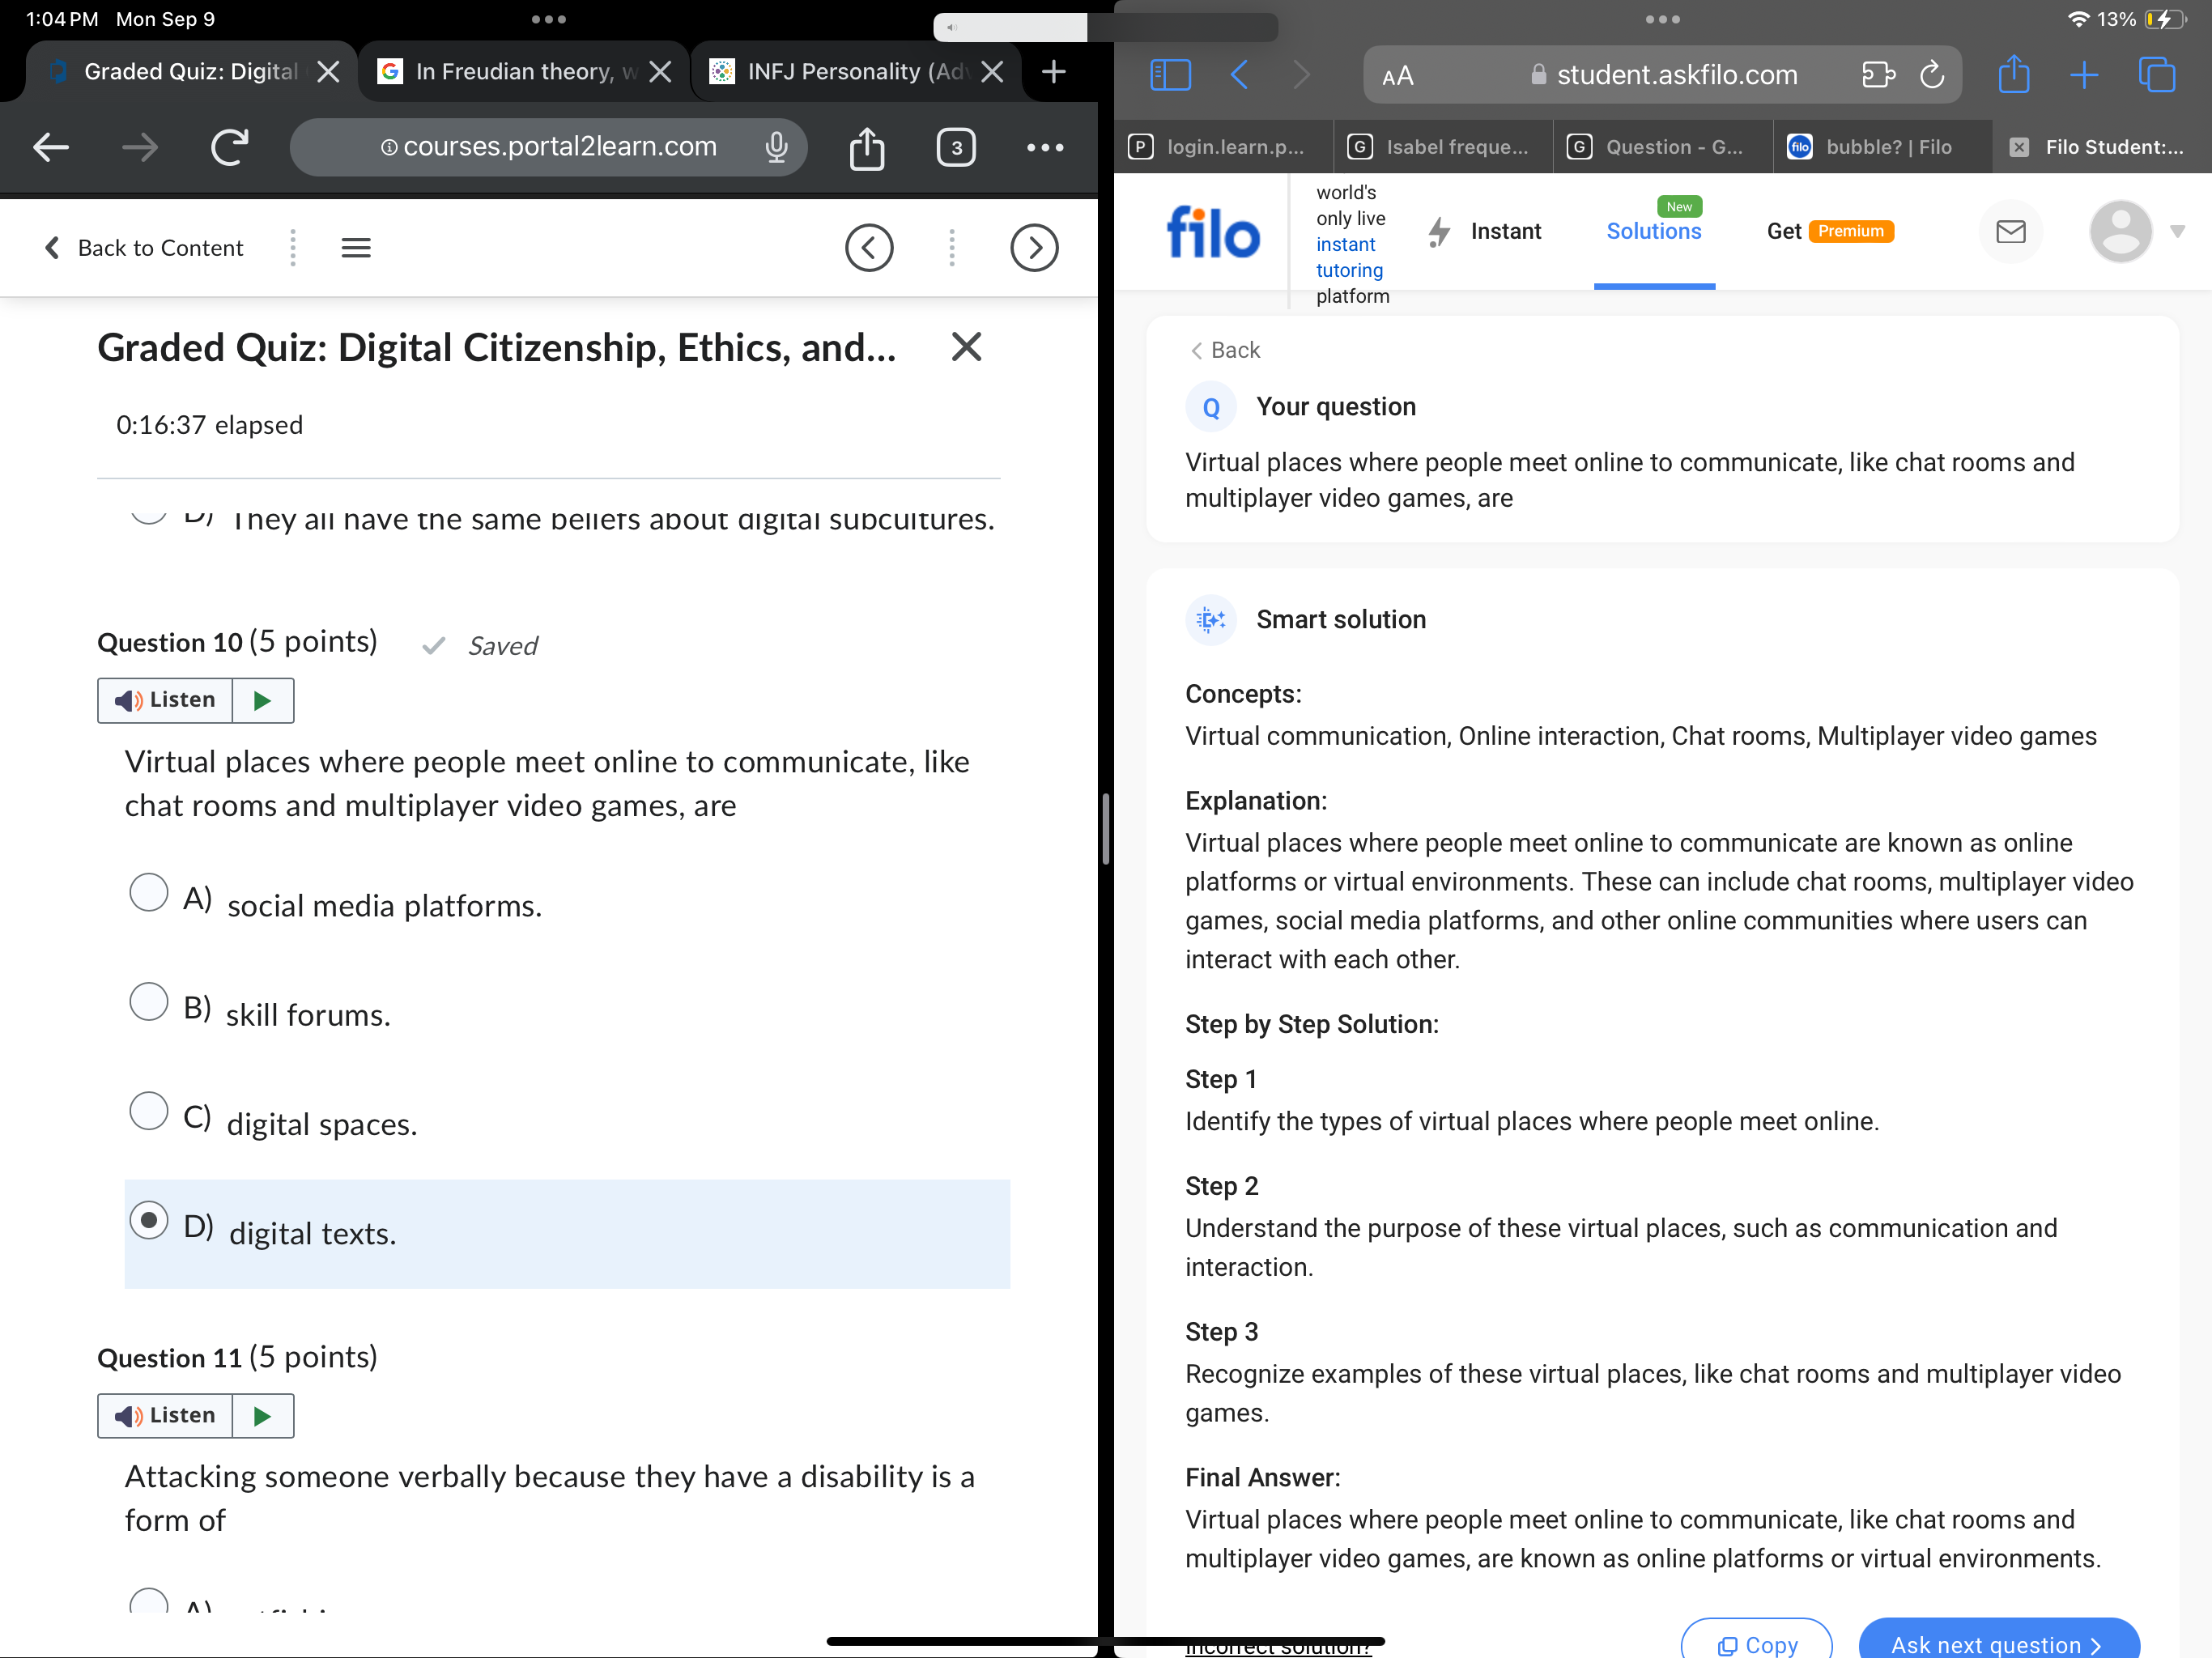Switch to Isabel freque... Safari tab
The height and width of the screenshot is (1658, 2212).
1443,147
